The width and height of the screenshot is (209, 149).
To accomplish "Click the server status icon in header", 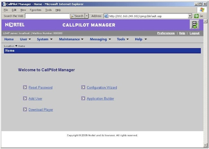I will (x=195, y=24).
